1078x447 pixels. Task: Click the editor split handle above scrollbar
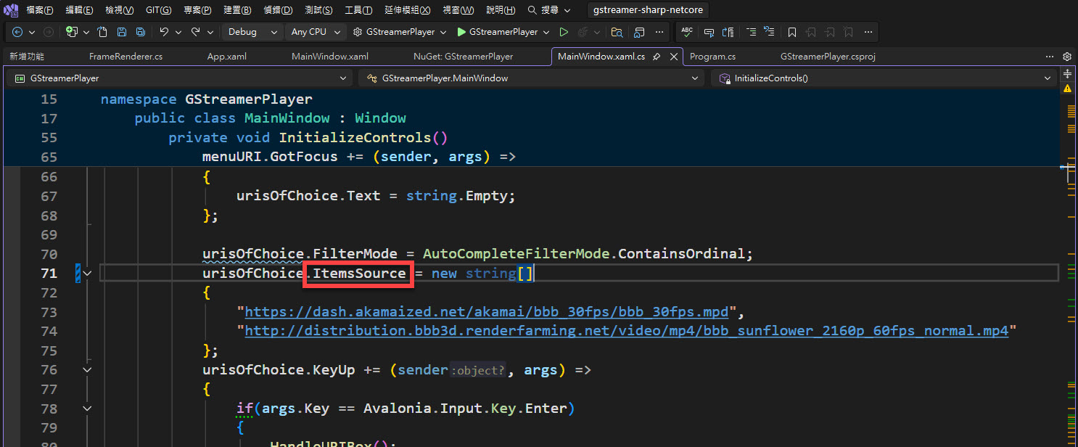[x=1067, y=74]
